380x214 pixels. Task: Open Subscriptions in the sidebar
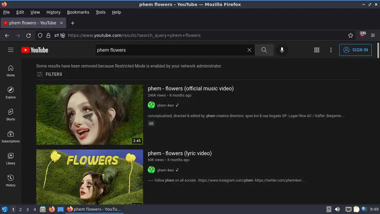coord(11,137)
